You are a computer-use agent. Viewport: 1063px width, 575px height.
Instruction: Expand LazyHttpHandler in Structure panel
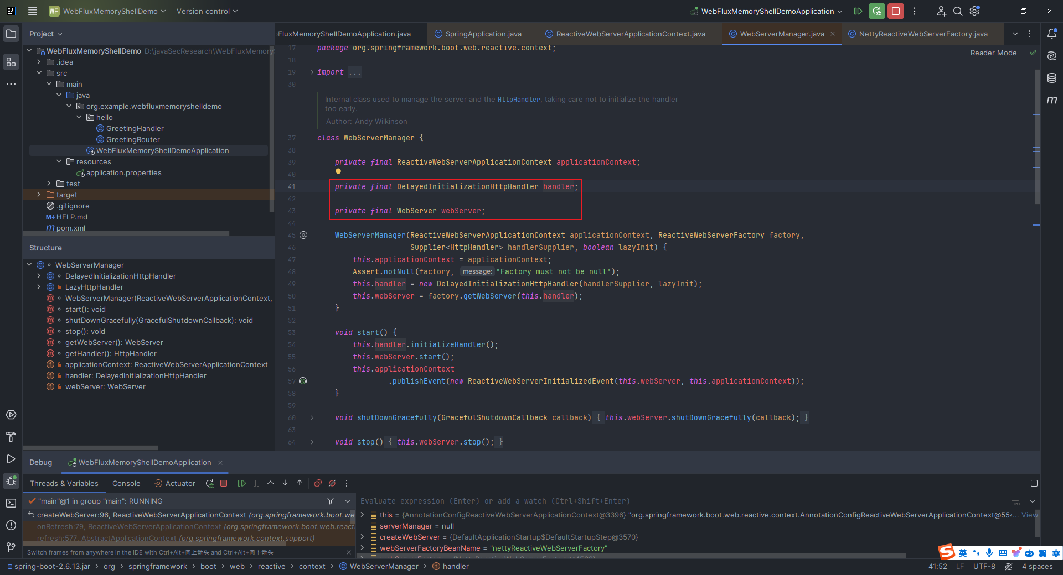39,287
